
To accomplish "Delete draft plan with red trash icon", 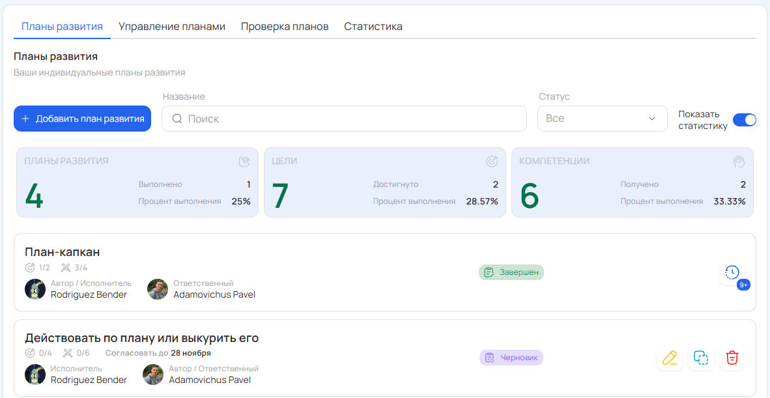I will click(732, 358).
